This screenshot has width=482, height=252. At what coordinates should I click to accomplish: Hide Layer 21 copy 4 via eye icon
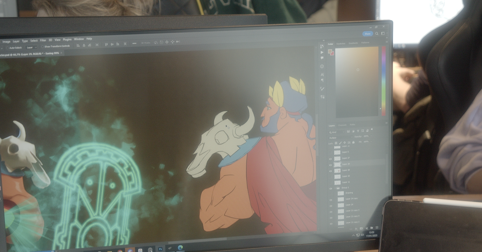tap(331, 218)
